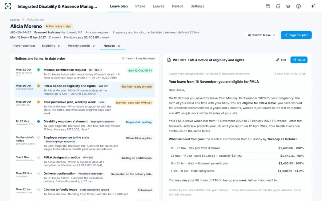Click green diamond on Medical certification request
322x201 pixels.
tap(38, 70)
